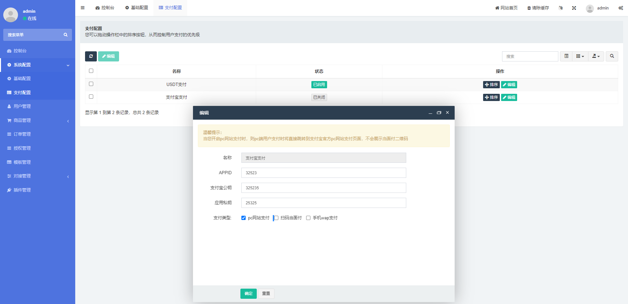This screenshot has height=304, width=628.
Task: Click the 已关闭 status of 支付宝支付
Action: [319, 97]
